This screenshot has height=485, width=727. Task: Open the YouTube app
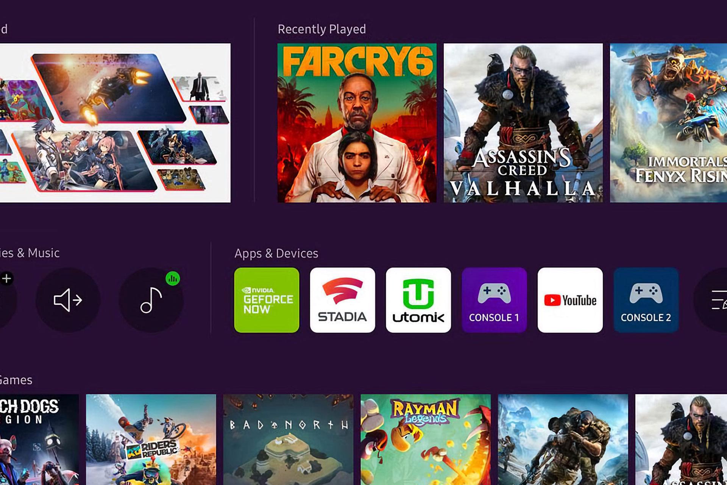570,300
